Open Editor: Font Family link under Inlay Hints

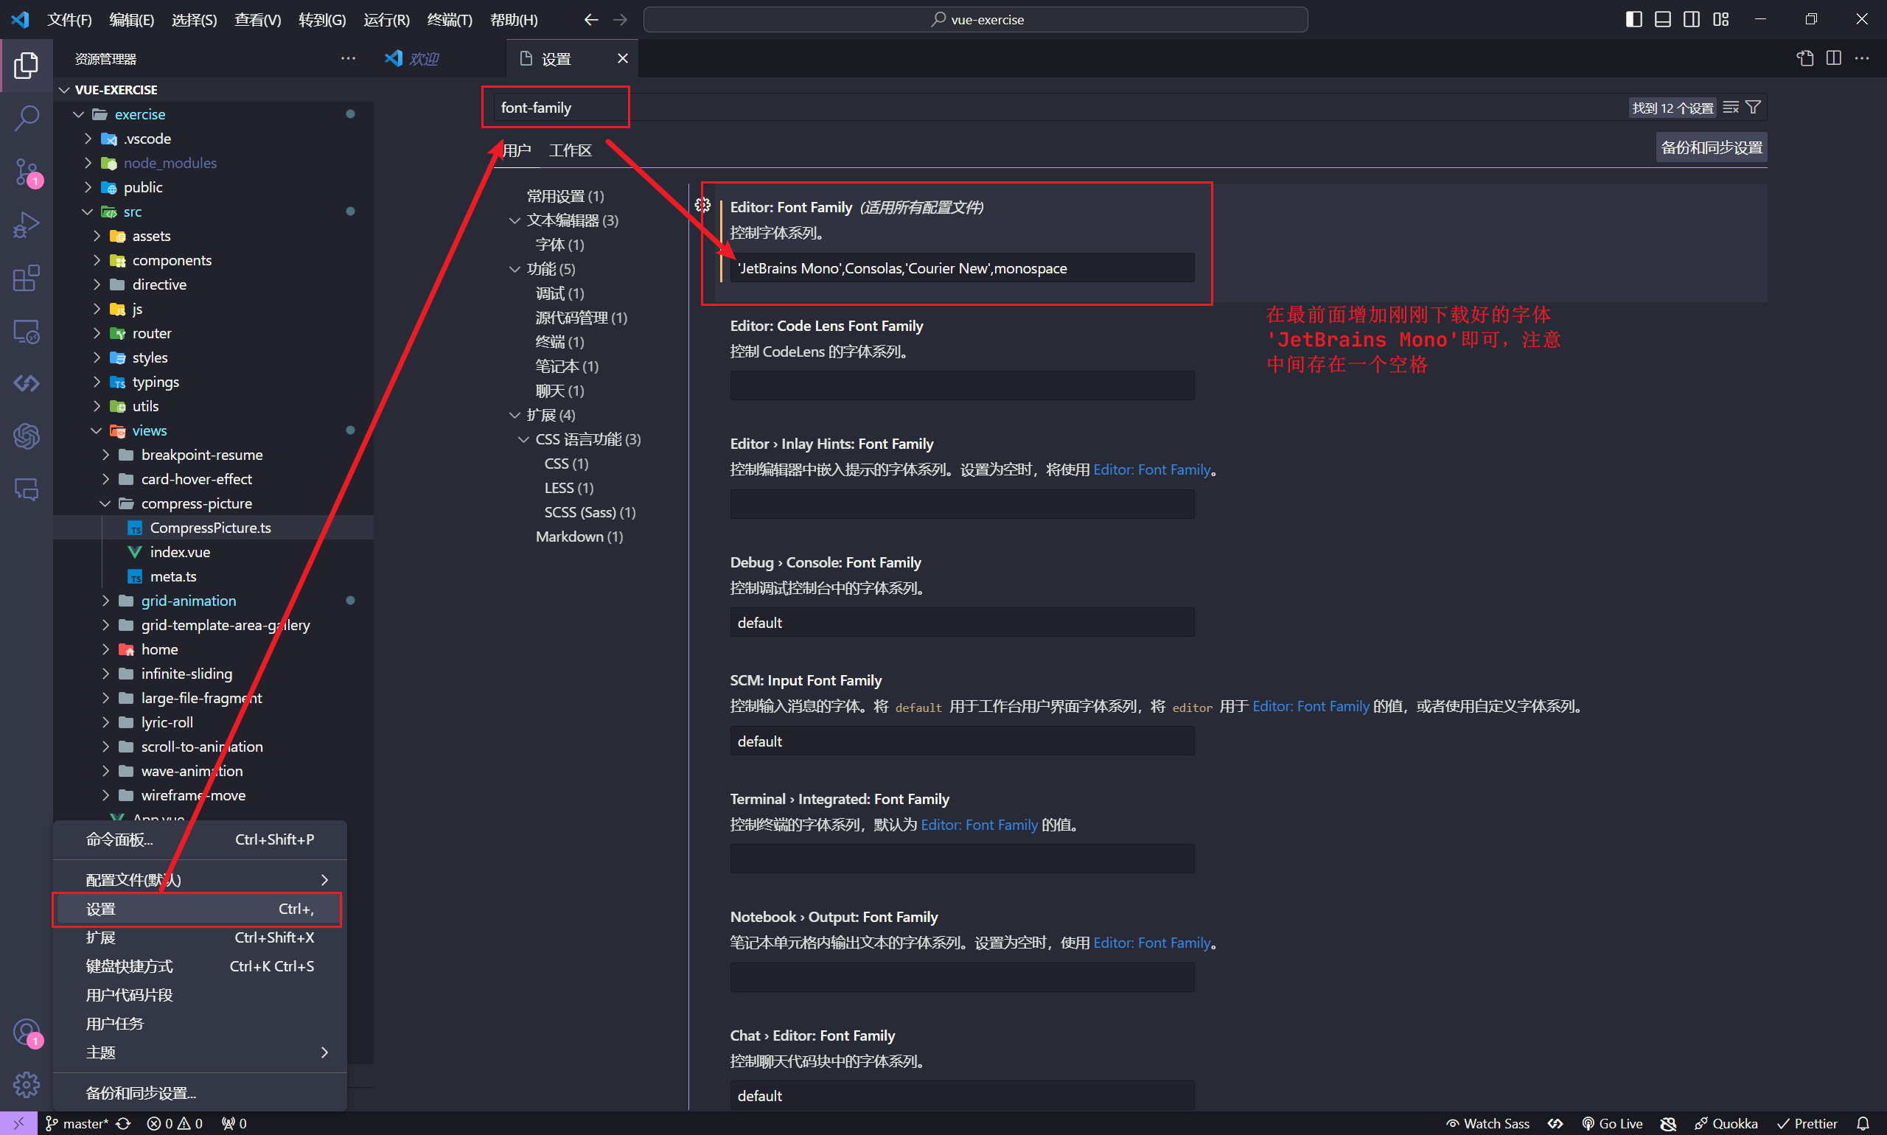tap(1151, 469)
